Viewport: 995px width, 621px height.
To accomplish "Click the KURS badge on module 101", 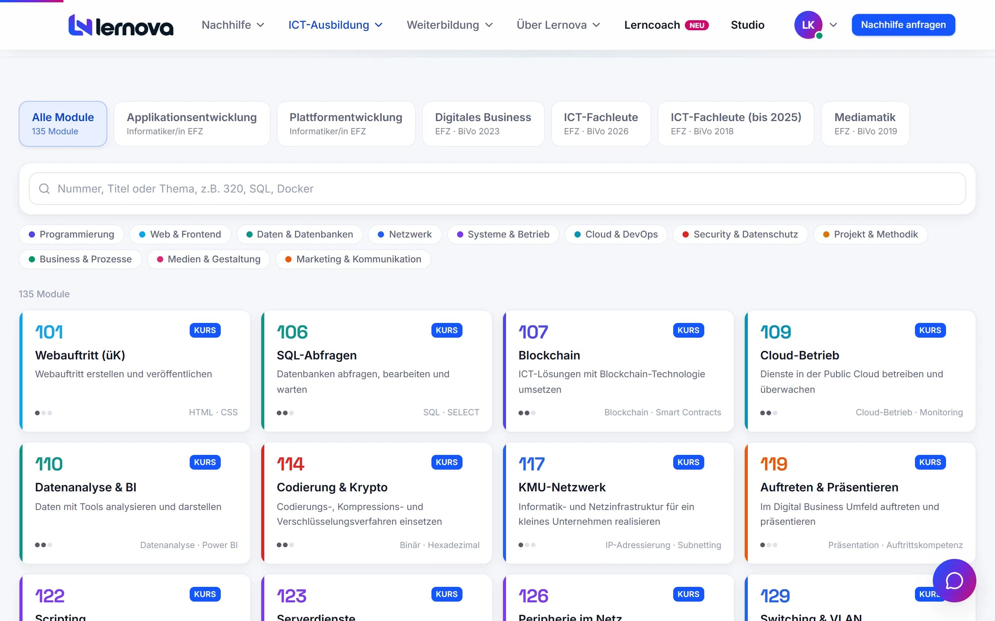I will pos(205,330).
